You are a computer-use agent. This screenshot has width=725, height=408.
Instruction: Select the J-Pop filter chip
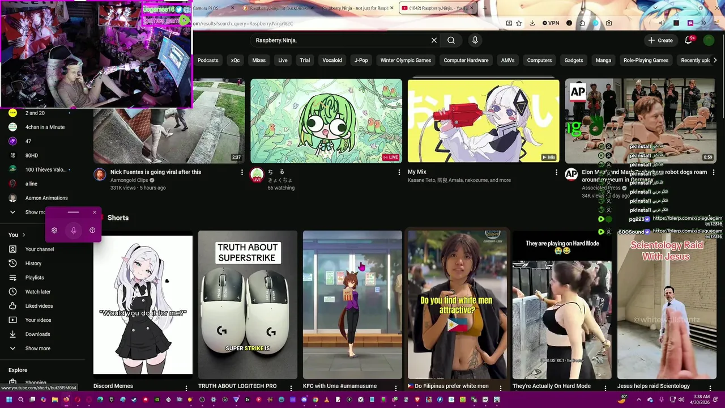[361, 60]
